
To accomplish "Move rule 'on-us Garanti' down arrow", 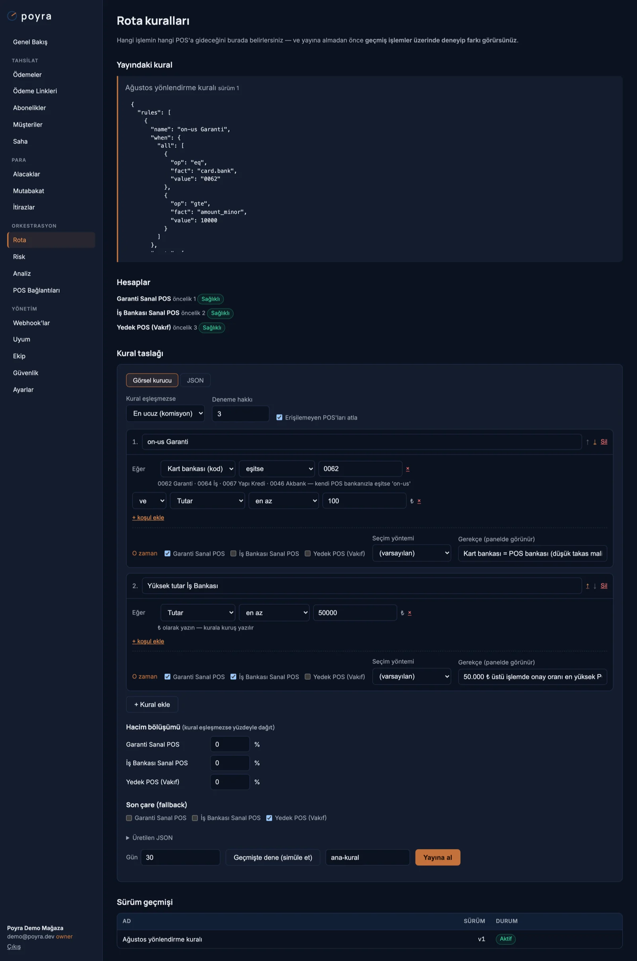I will tap(595, 442).
